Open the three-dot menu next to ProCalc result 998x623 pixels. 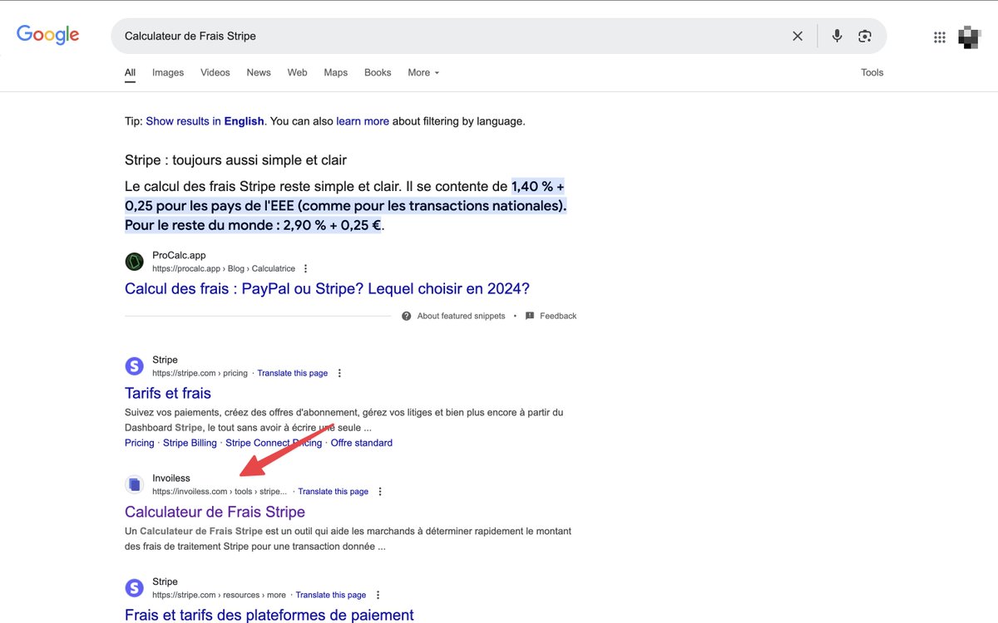[305, 268]
